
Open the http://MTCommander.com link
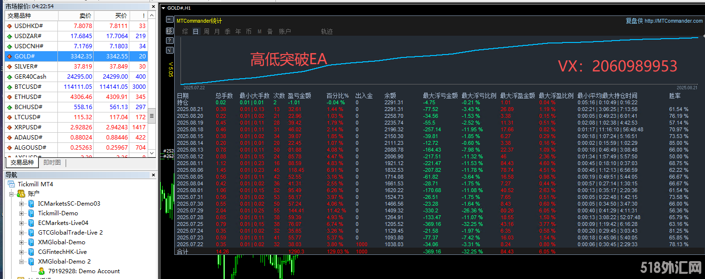coord(673,21)
